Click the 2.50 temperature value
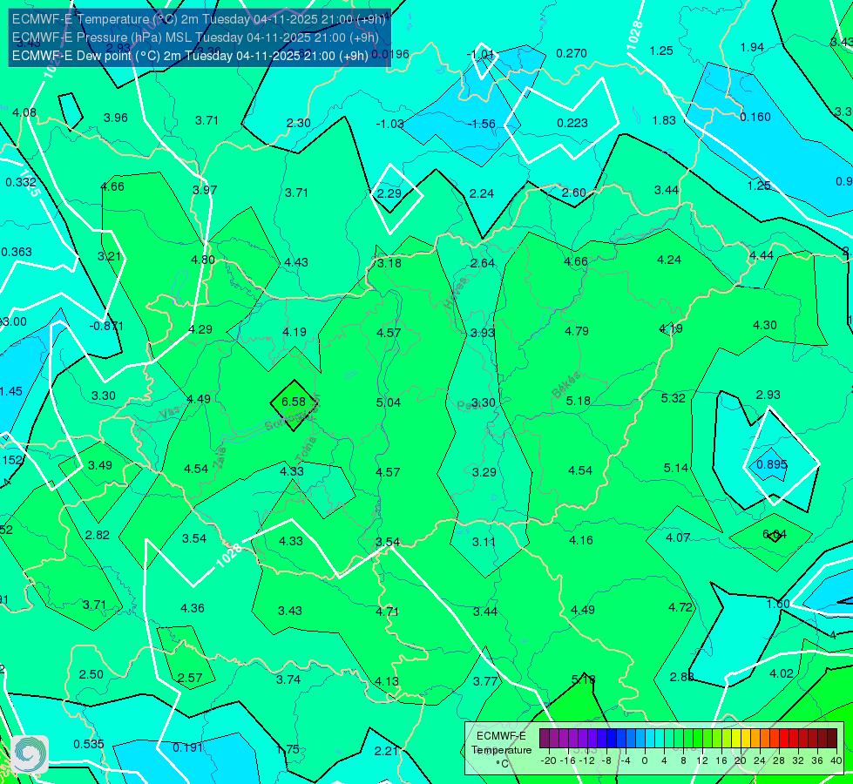This screenshot has width=853, height=784. (x=91, y=674)
